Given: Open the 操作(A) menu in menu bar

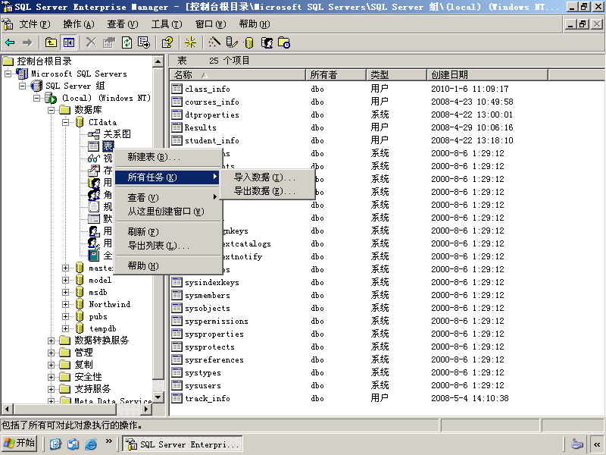Looking at the screenshot, I should pyautogui.click(x=79, y=24).
